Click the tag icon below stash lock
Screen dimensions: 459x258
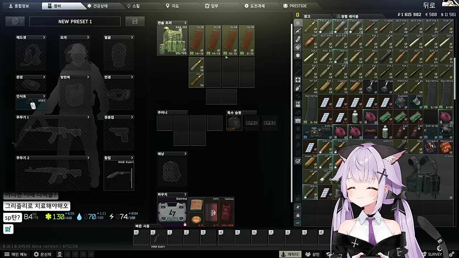click(298, 223)
